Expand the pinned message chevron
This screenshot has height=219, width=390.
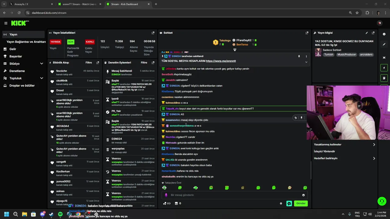pos(306,62)
